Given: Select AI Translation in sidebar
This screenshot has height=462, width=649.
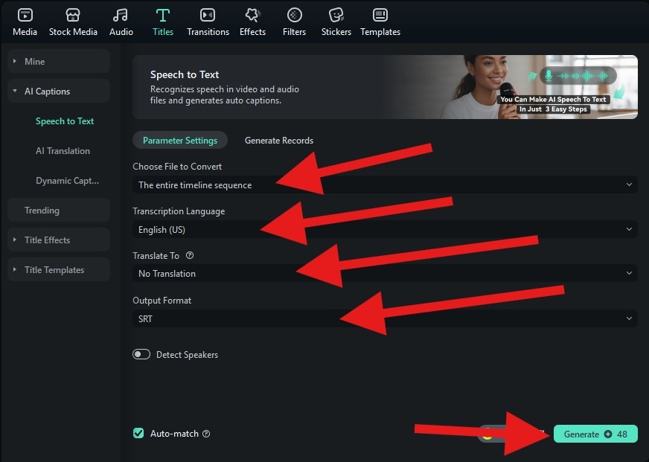Looking at the screenshot, I should click(63, 150).
